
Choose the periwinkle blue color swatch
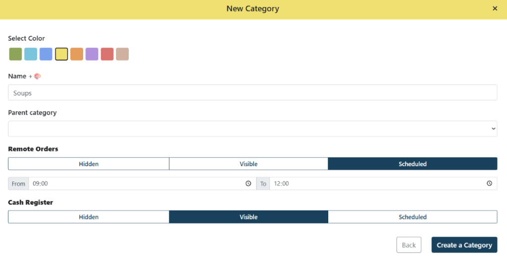click(46, 54)
